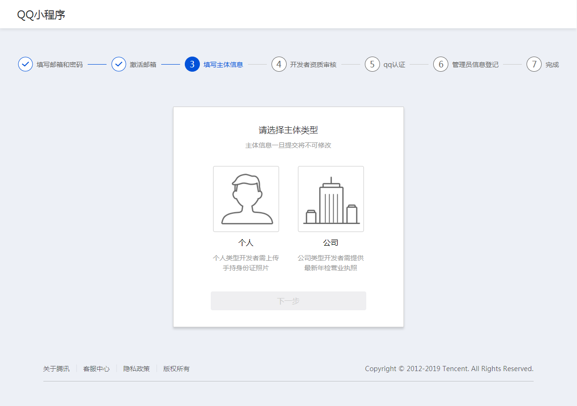This screenshot has width=577, height=406.
Task: Click the 激活邮箱 step label
Action: 143,65
